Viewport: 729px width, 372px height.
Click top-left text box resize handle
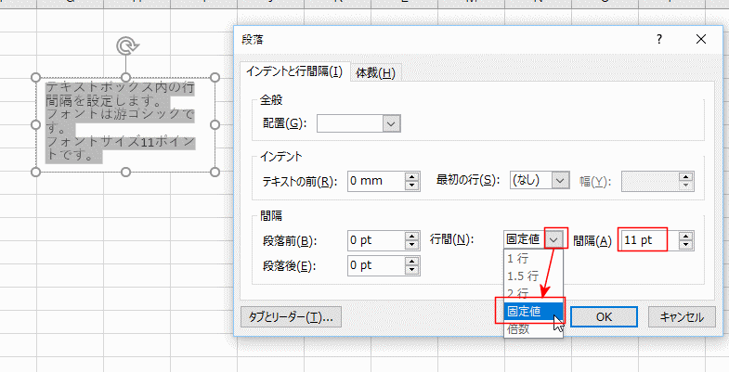(36, 78)
